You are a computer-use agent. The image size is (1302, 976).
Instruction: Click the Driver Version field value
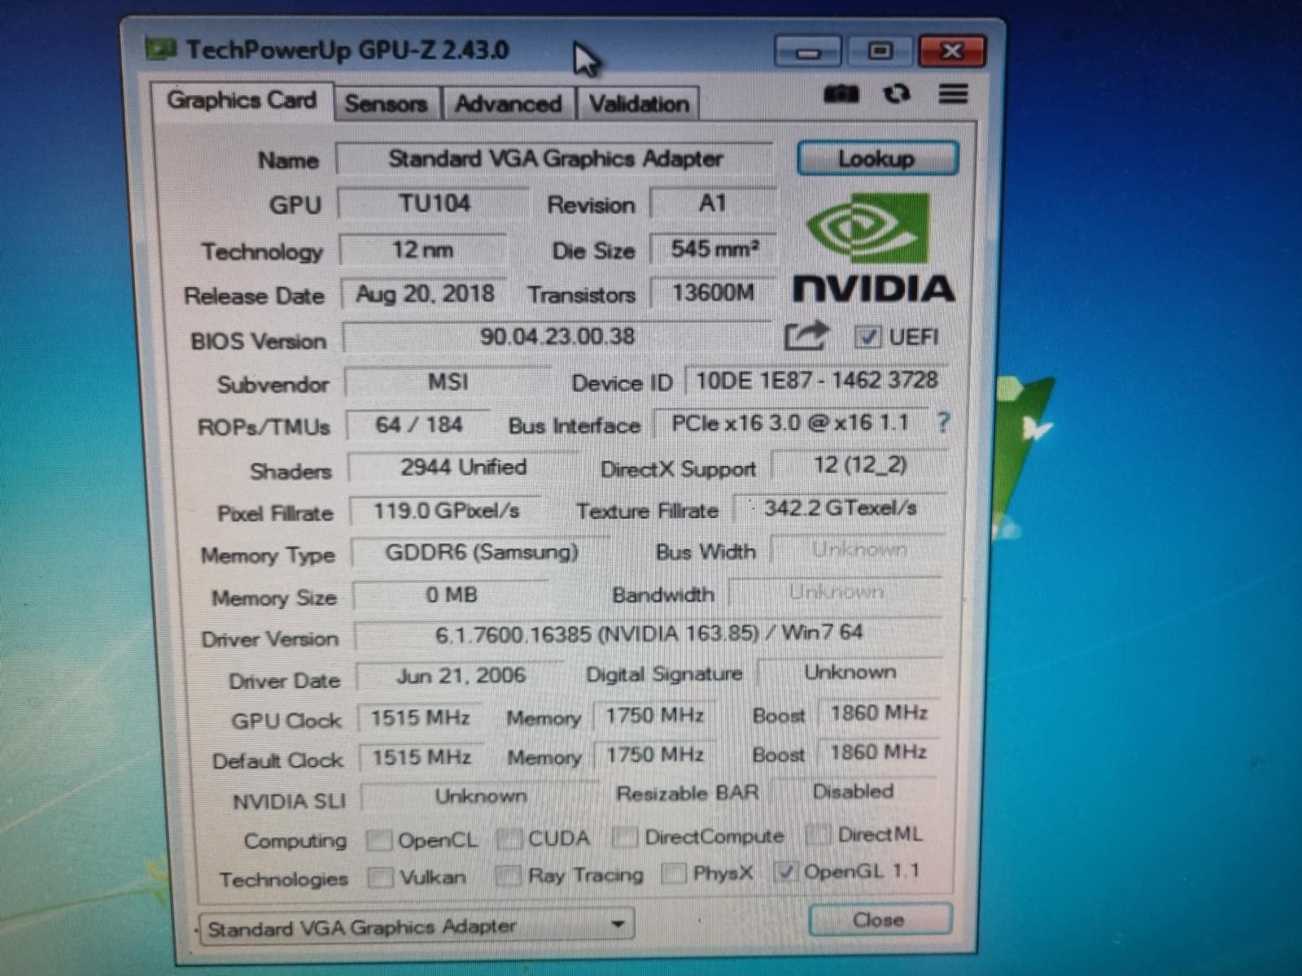click(649, 634)
